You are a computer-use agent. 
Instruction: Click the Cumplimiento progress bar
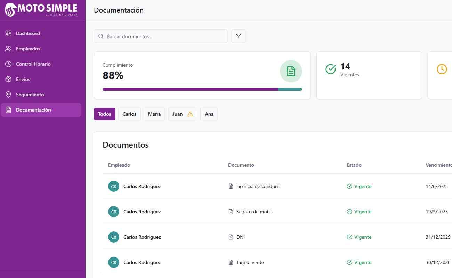click(x=202, y=89)
